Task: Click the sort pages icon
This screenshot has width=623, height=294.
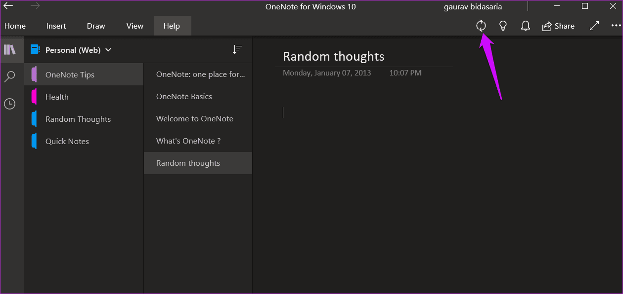Action: [x=237, y=49]
